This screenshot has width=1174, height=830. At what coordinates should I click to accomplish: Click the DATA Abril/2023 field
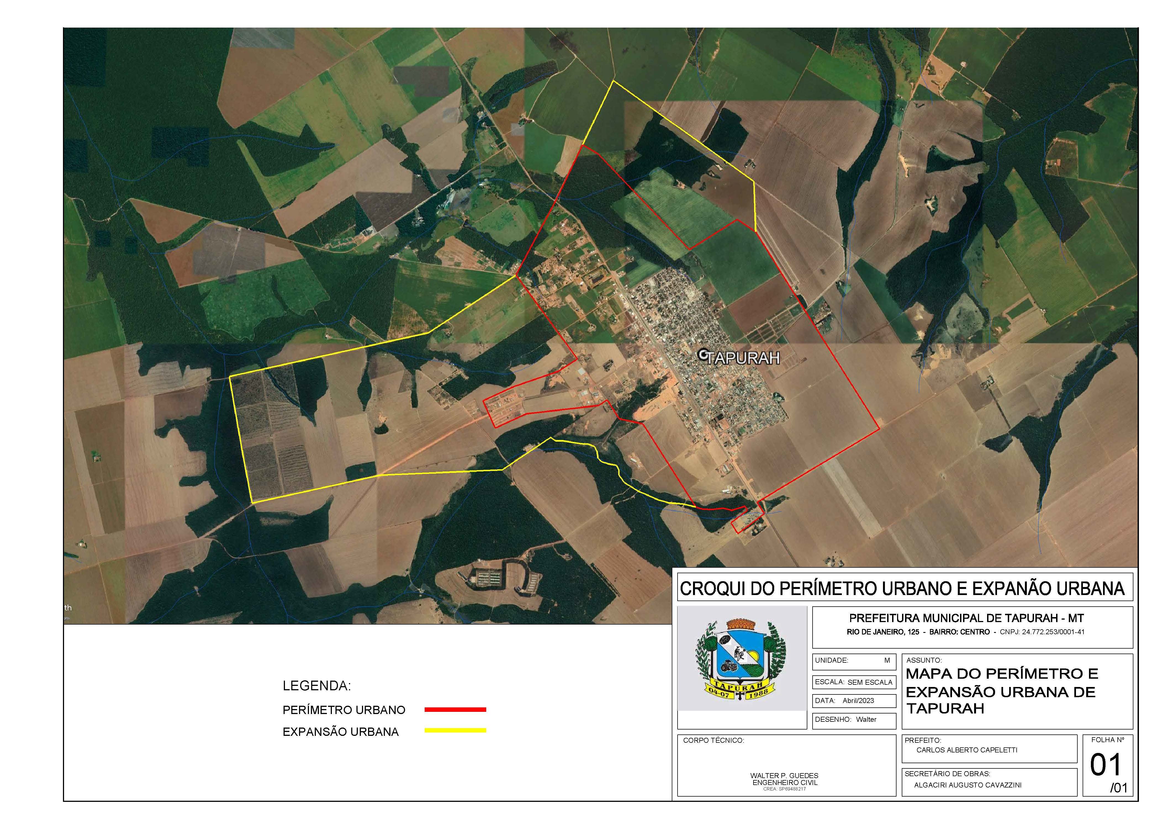(x=853, y=701)
